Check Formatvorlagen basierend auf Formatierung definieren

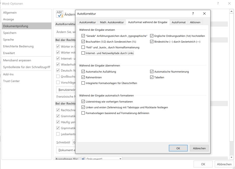coord(83,113)
